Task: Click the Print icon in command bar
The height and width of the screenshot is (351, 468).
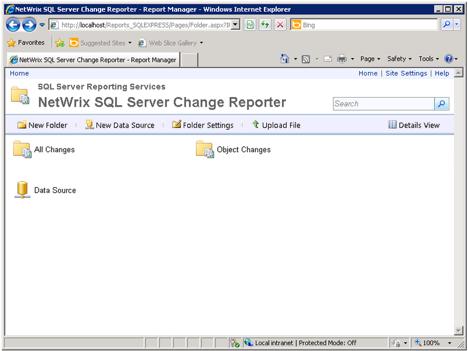Action: click(x=342, y=59)
